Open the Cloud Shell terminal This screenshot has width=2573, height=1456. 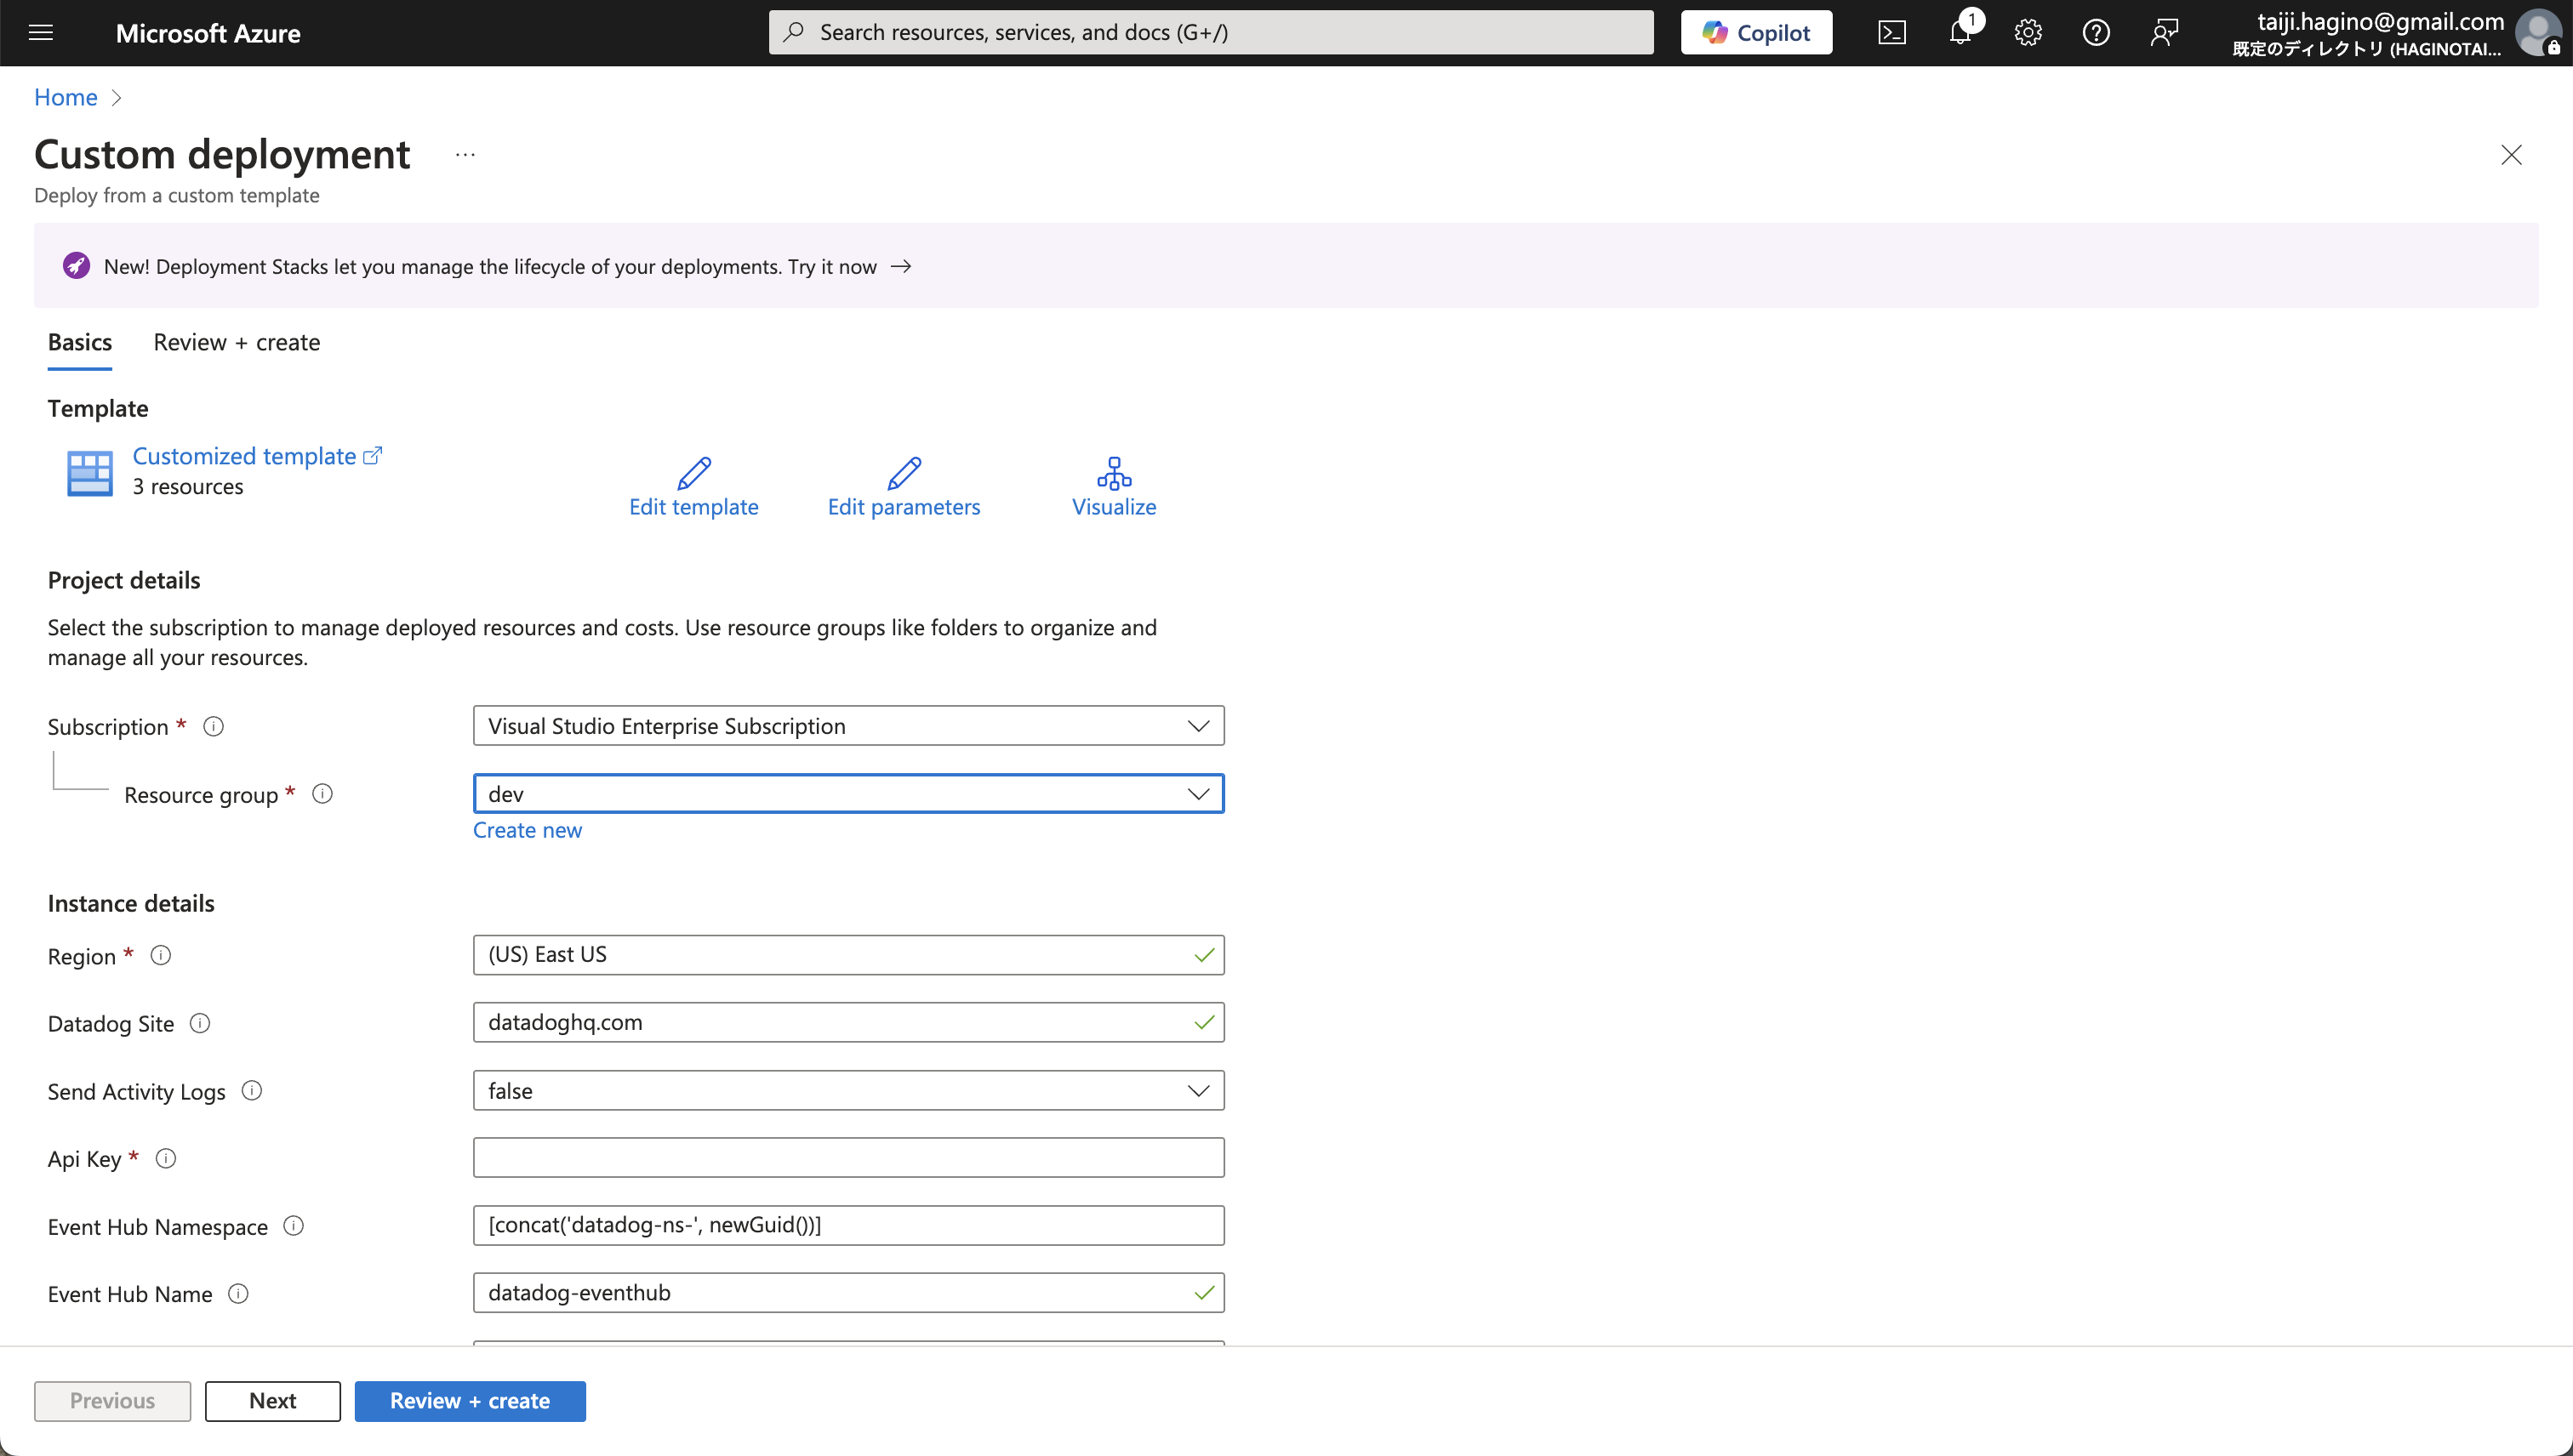1891,32
